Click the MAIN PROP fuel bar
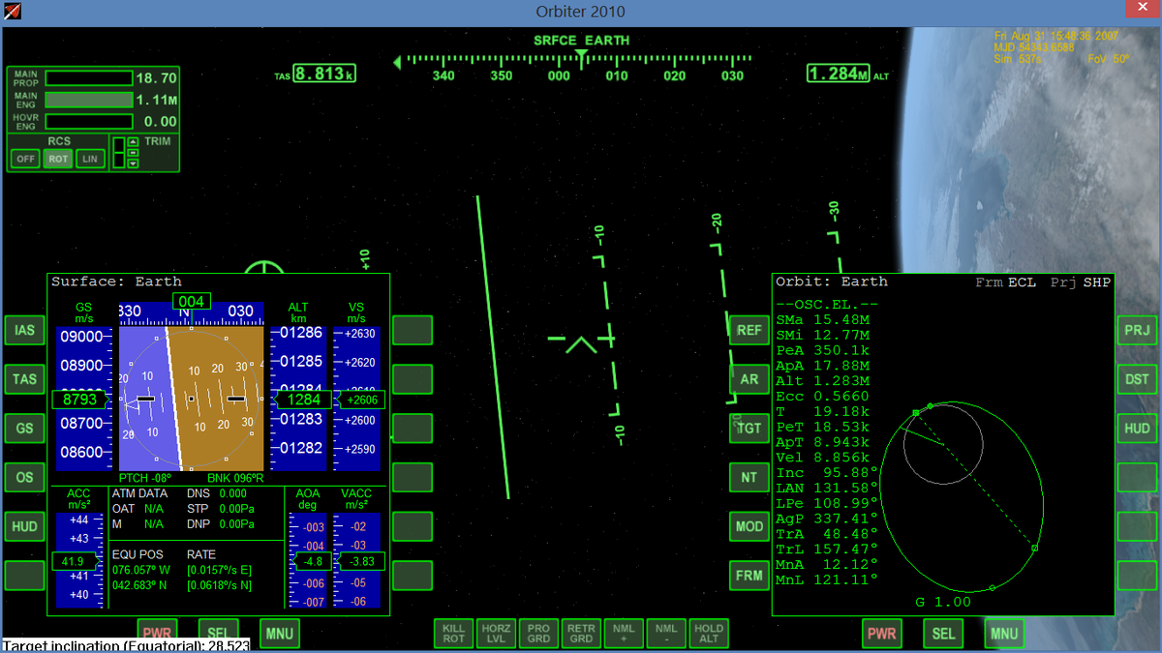The image size is (1162, 653). click(x=89, y=78)
